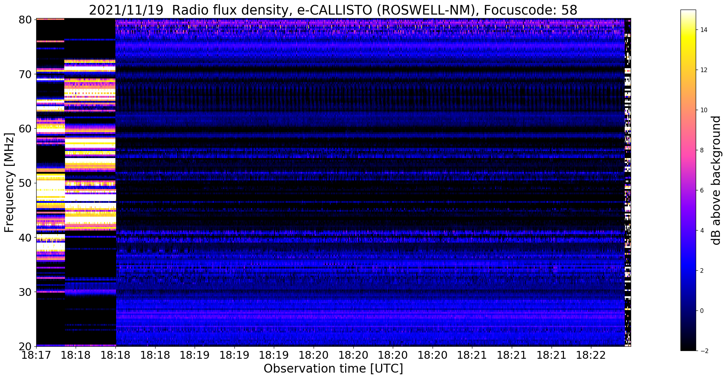The width and height of the screenshot is (727, 379).
Task: Click the colorbar tick label 14
Action: (703, 30)
